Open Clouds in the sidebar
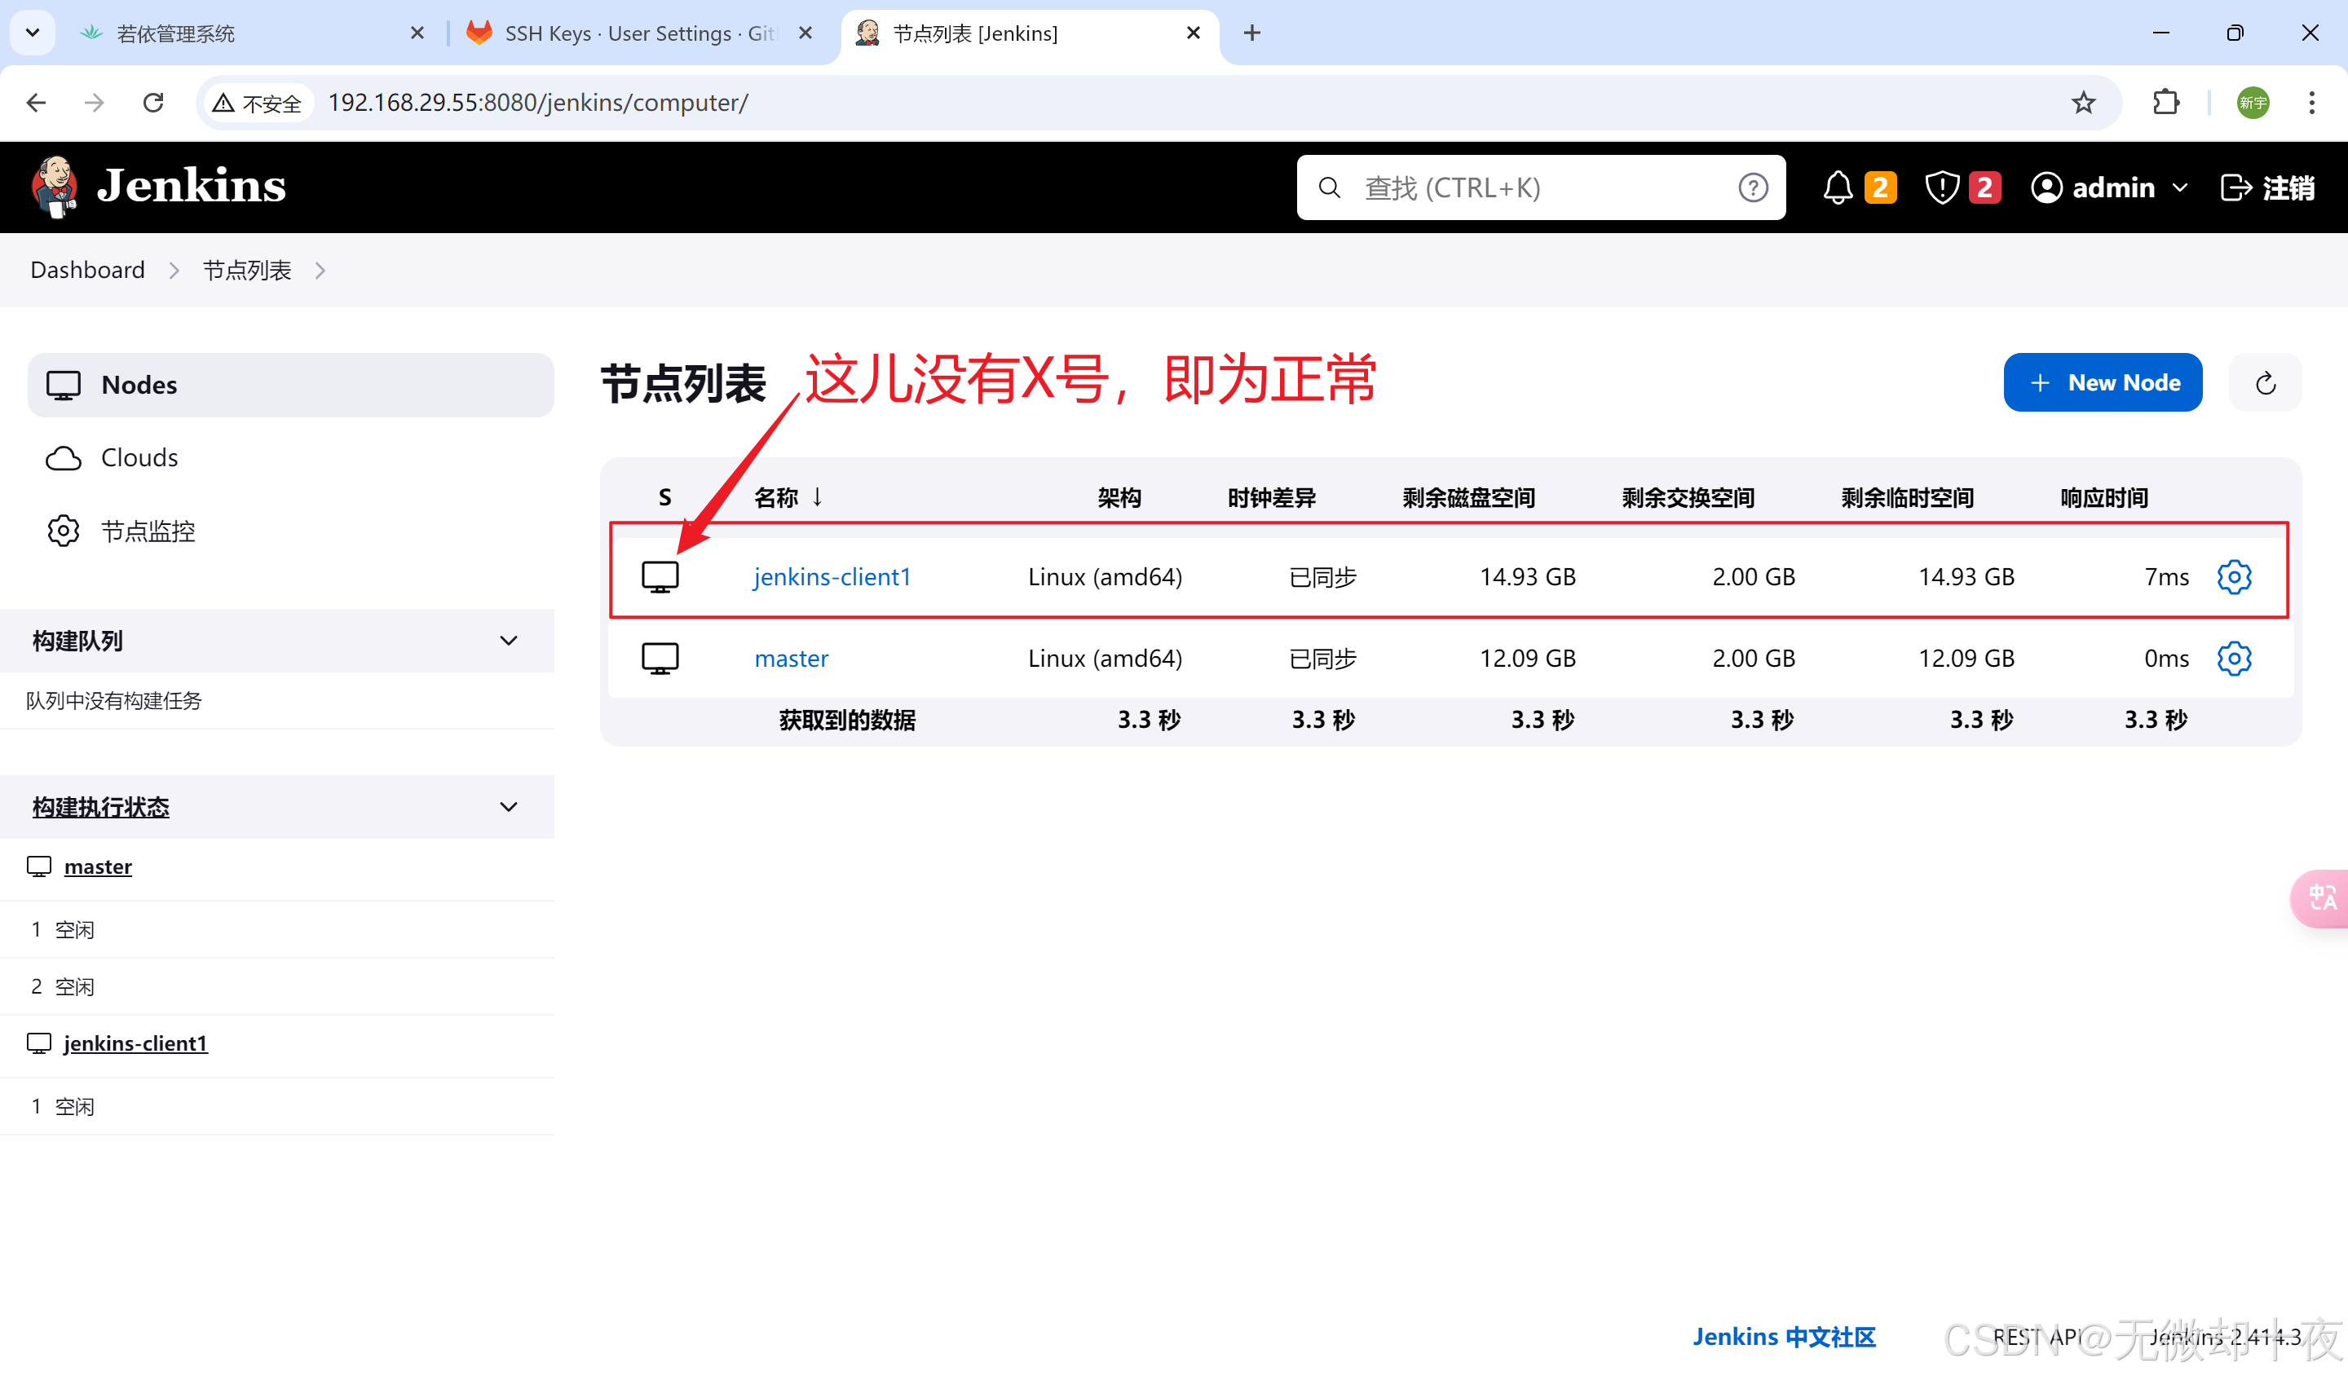This screenshot has height=1380, width=2348. (139, 457)
